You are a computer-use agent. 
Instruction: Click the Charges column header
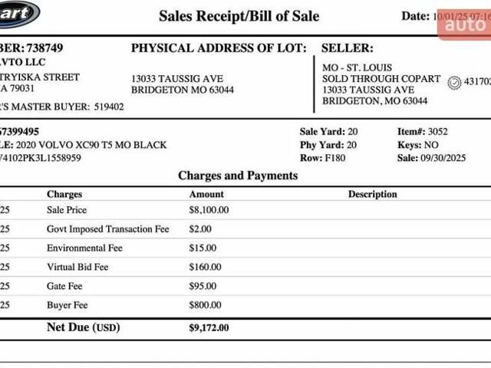(64, 195)
